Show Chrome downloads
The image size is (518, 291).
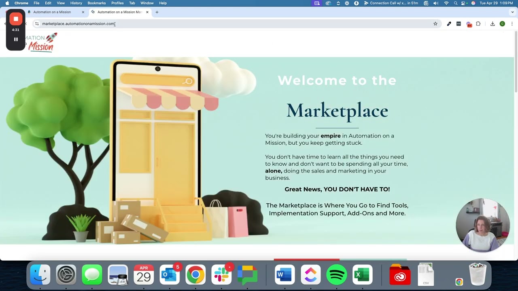pyautogui.click(x=493, y=24)
